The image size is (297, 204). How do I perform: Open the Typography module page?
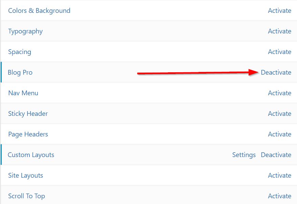(x=25, y=31)
